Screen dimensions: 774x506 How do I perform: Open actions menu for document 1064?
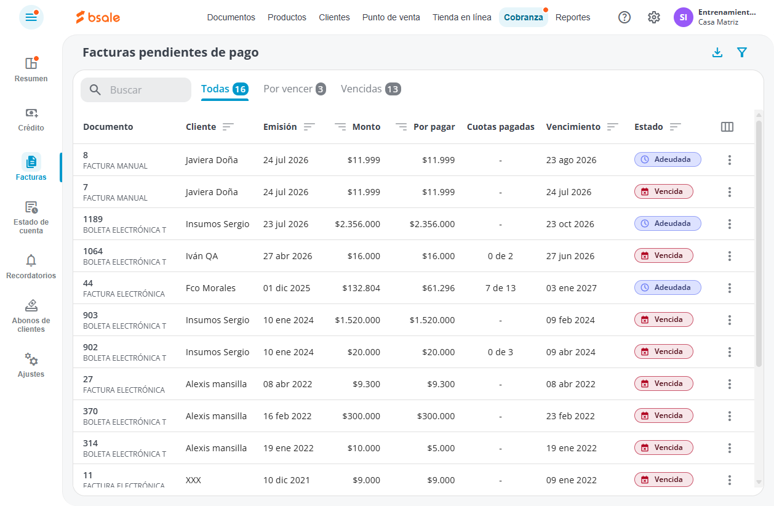pyautogui.click(x=730, y=256)
